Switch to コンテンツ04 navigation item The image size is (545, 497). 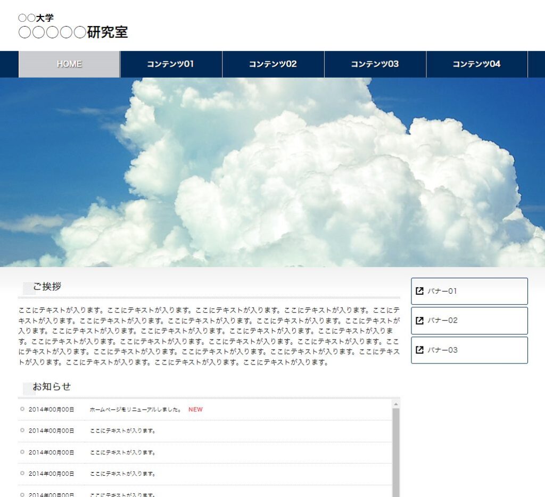pyautogui.click(x=477, y=64)
